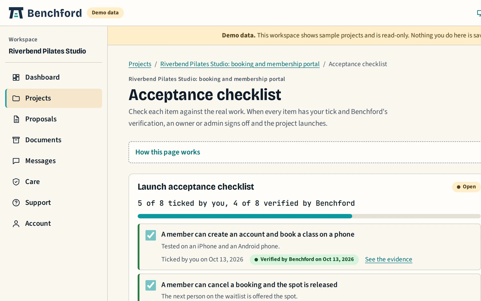The image size is (481, 301).
Task: Click the Benchford logo icon
Action: point(16,13)
